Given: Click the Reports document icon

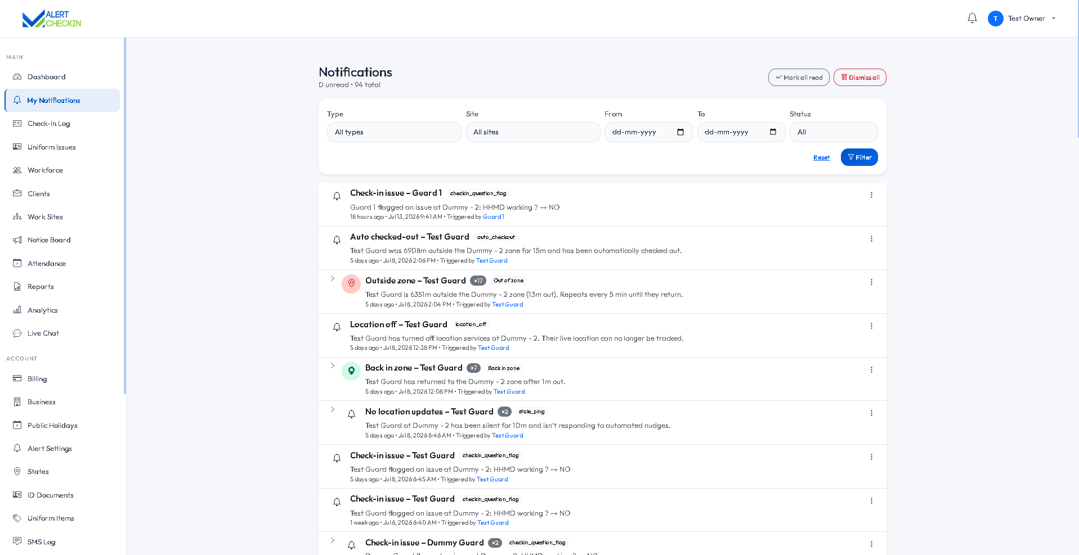Looking at the screenshot, I should click(x=17, y=287).
